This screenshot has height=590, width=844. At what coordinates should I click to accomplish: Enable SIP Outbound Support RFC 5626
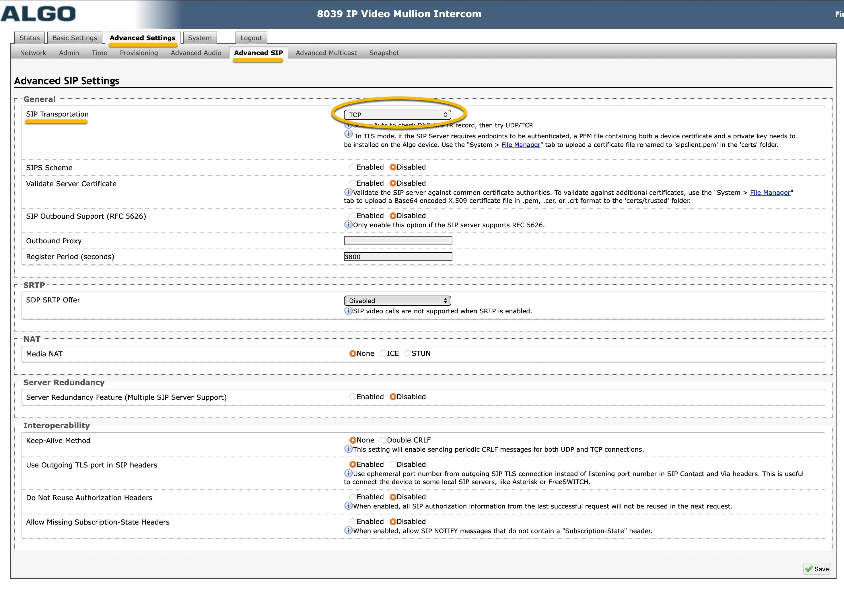[x=353, y=216]
